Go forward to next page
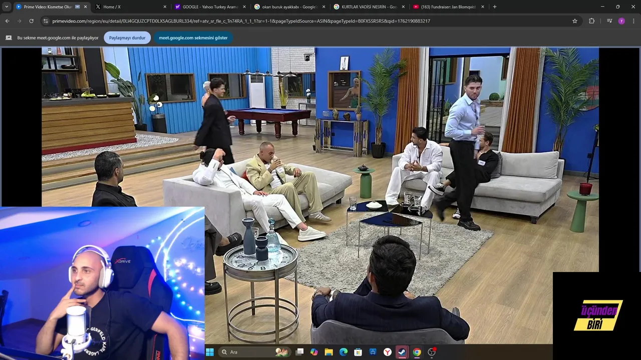The image size is (641, 360). click(x=19, y=21)
